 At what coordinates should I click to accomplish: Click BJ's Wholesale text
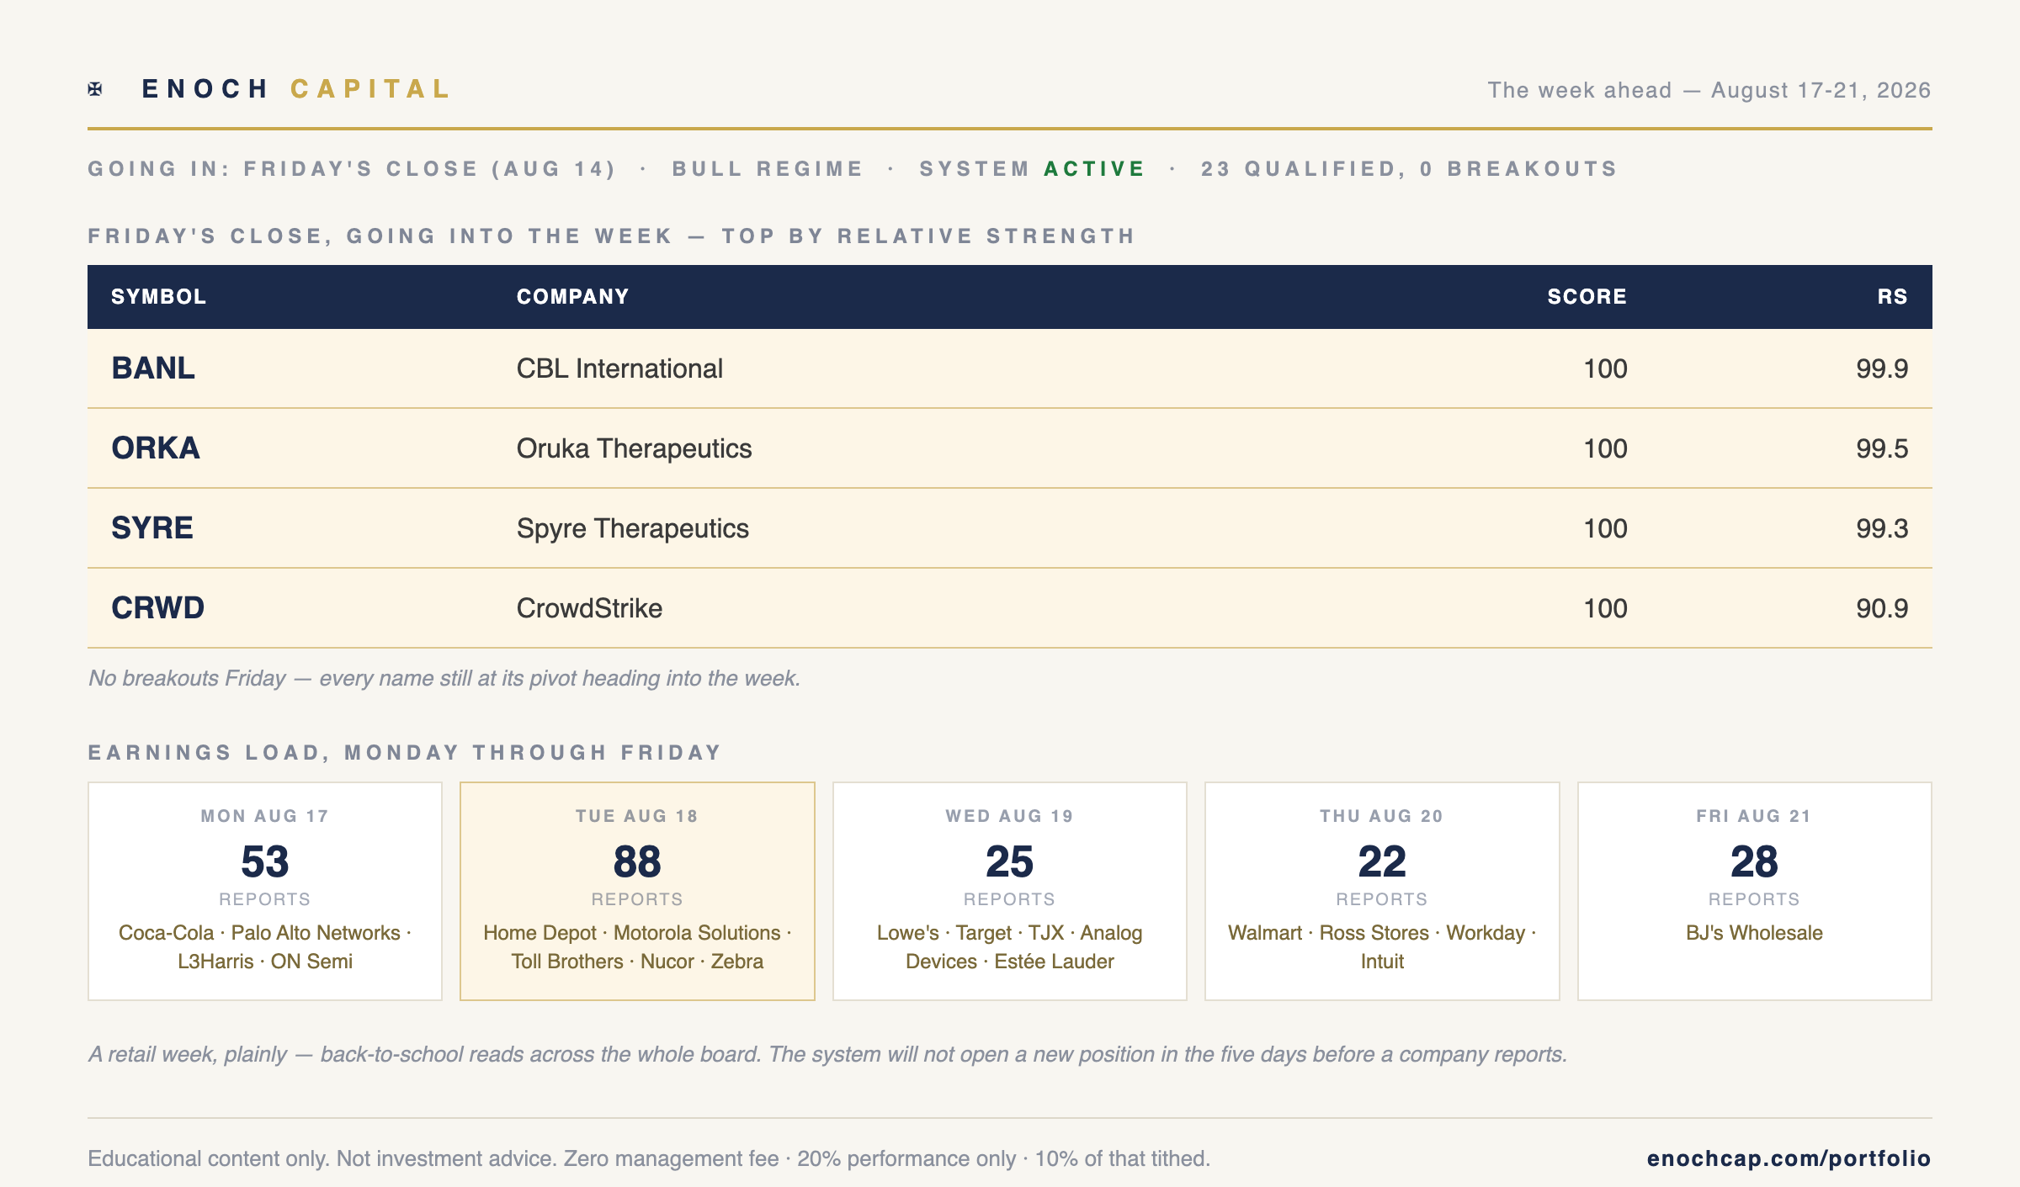(1754, 933)
